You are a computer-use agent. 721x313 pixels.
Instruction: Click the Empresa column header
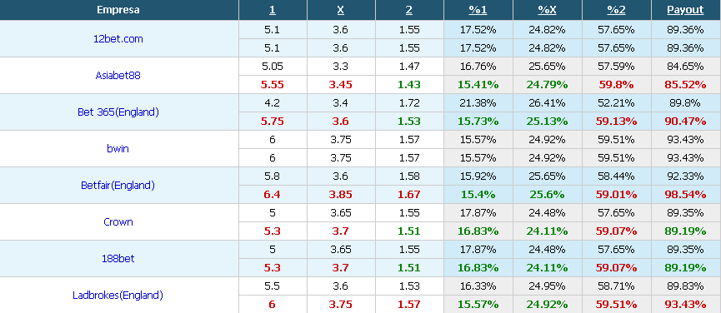click(118, 10)
